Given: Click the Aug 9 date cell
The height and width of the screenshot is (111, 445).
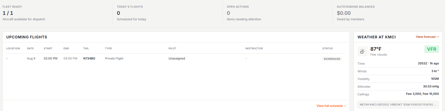Looking at the screenshot, I should [x=31, y=58].
